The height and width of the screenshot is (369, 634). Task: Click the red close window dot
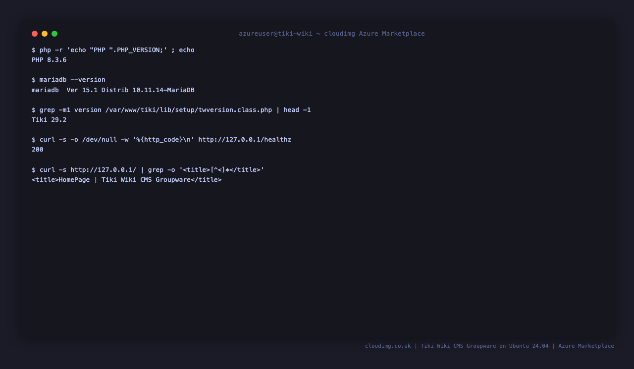(x=35, y=34)
